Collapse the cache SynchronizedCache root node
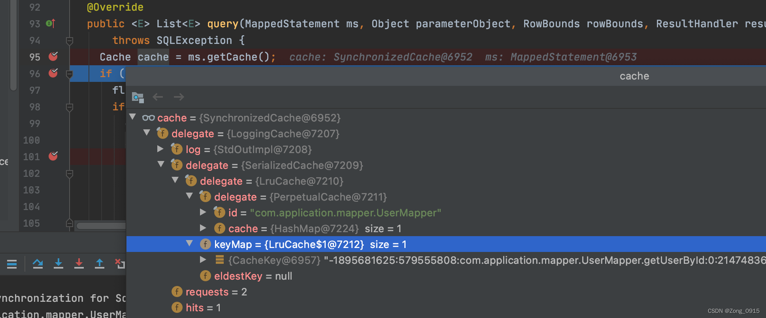766x318 pixels. [133, 117]
